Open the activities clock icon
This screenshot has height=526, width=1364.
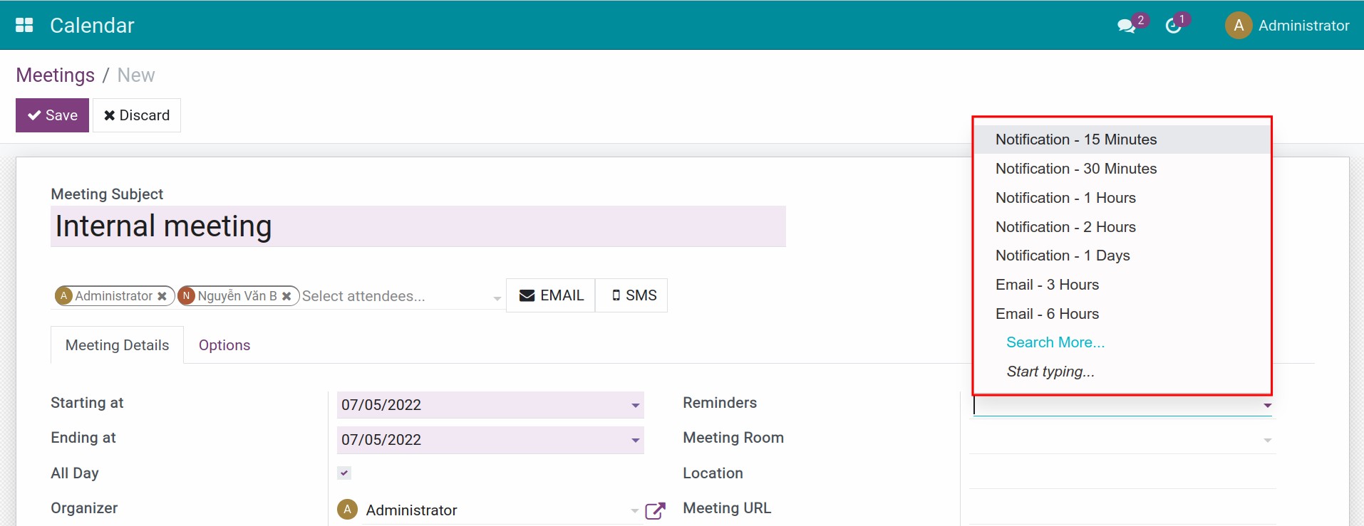1173,26
